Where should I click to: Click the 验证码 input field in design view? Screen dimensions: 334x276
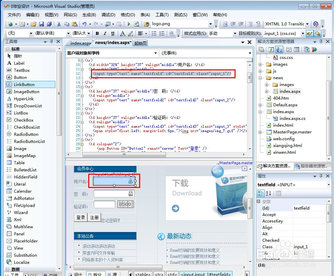(x=105, y=205)
